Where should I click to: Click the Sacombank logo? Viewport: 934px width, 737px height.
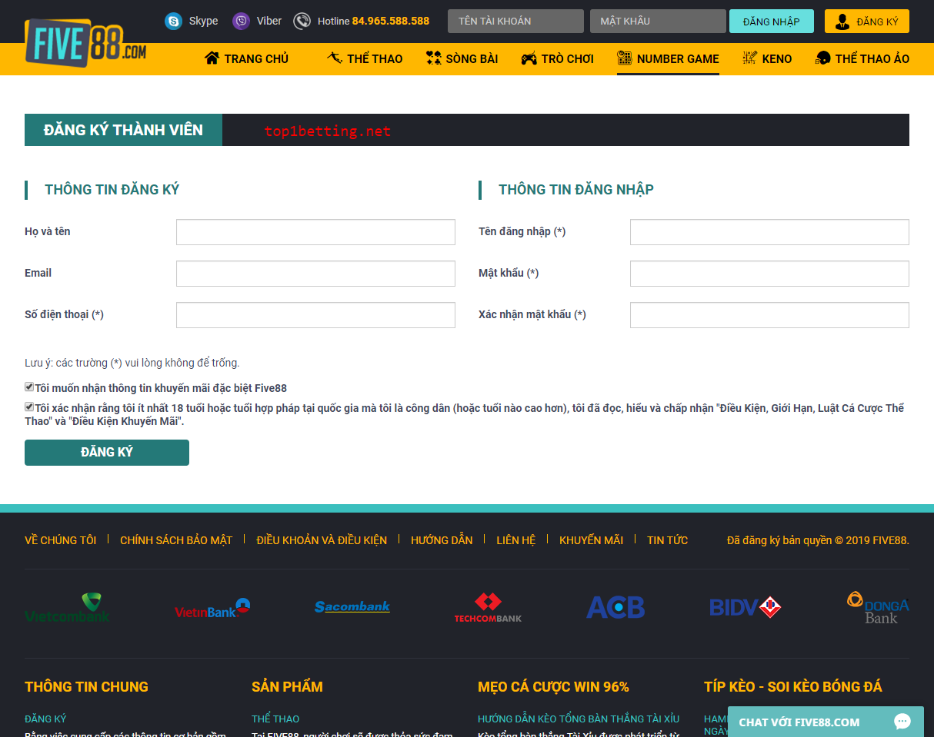click(352, 607)
